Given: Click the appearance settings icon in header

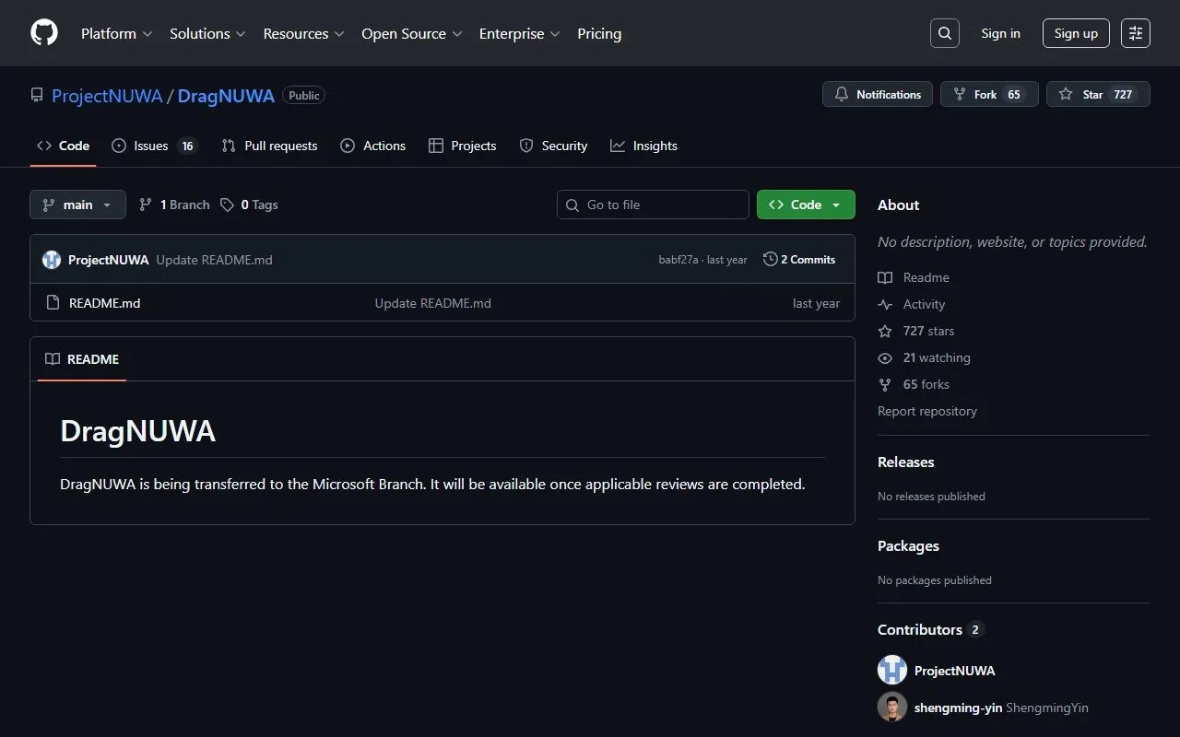Looking at the screenshot, I should (1136, 33).
